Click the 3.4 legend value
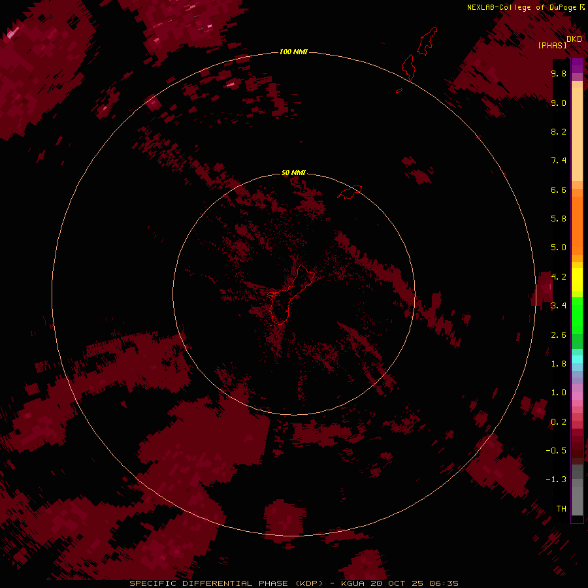 [559, 306]
